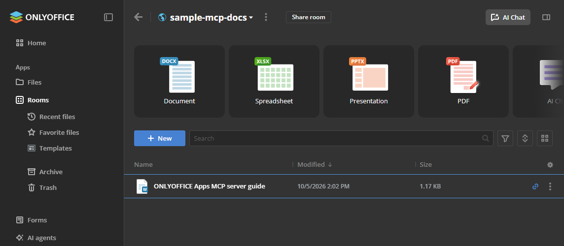Click modified date 10/5/2026 2:02 PM
Viewport: 564px width, 246px height.
point(323,186)
